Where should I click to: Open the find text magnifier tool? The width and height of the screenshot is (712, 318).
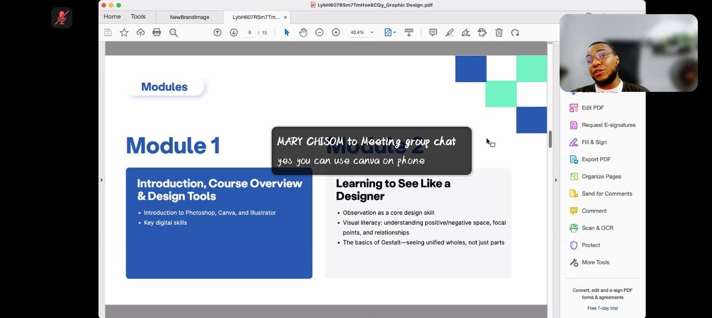tap(173, 33)
